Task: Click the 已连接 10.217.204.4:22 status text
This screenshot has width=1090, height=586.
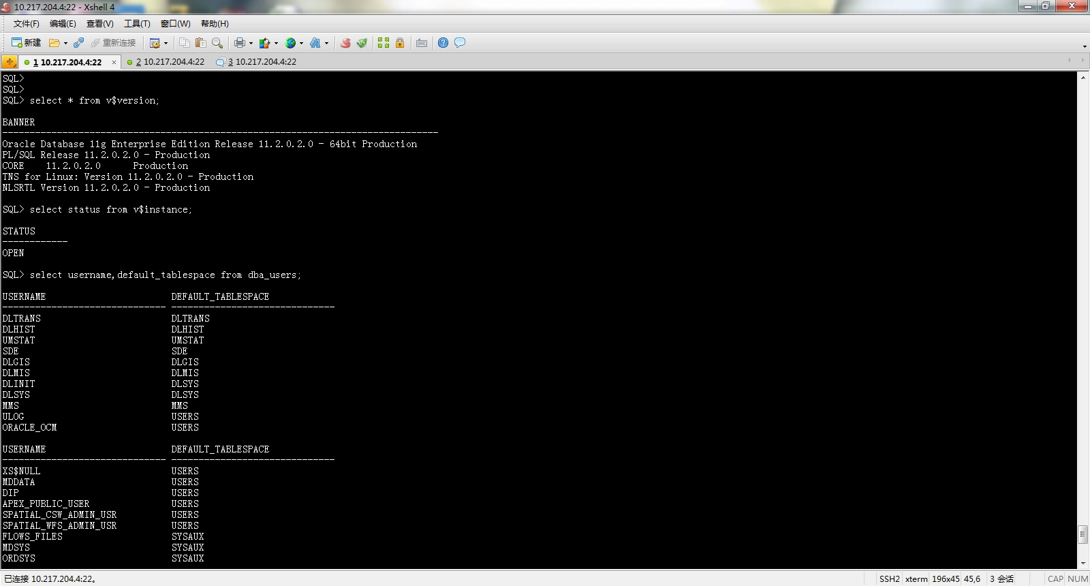Action: (50, 579)
